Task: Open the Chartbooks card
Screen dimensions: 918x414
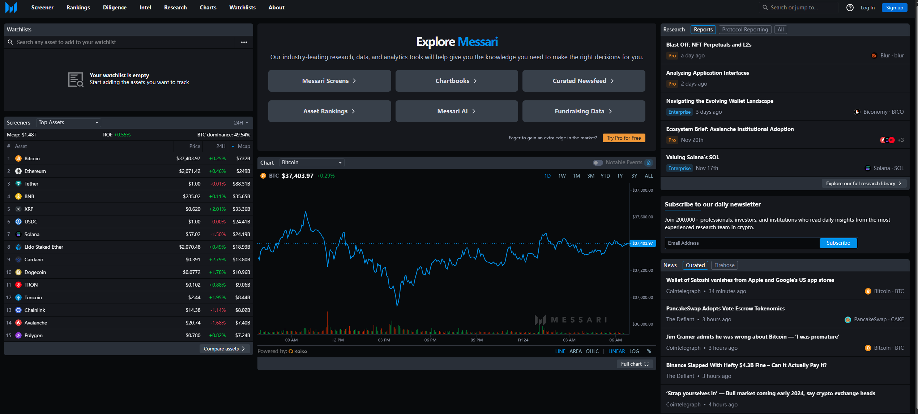Action: (x=457, y=81)
